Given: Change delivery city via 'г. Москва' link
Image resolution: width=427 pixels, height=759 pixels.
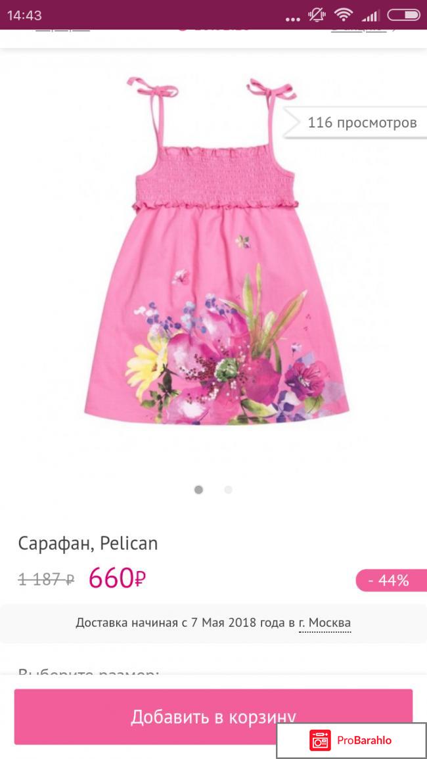Looking at the screenshot, I should pos(325,622).
